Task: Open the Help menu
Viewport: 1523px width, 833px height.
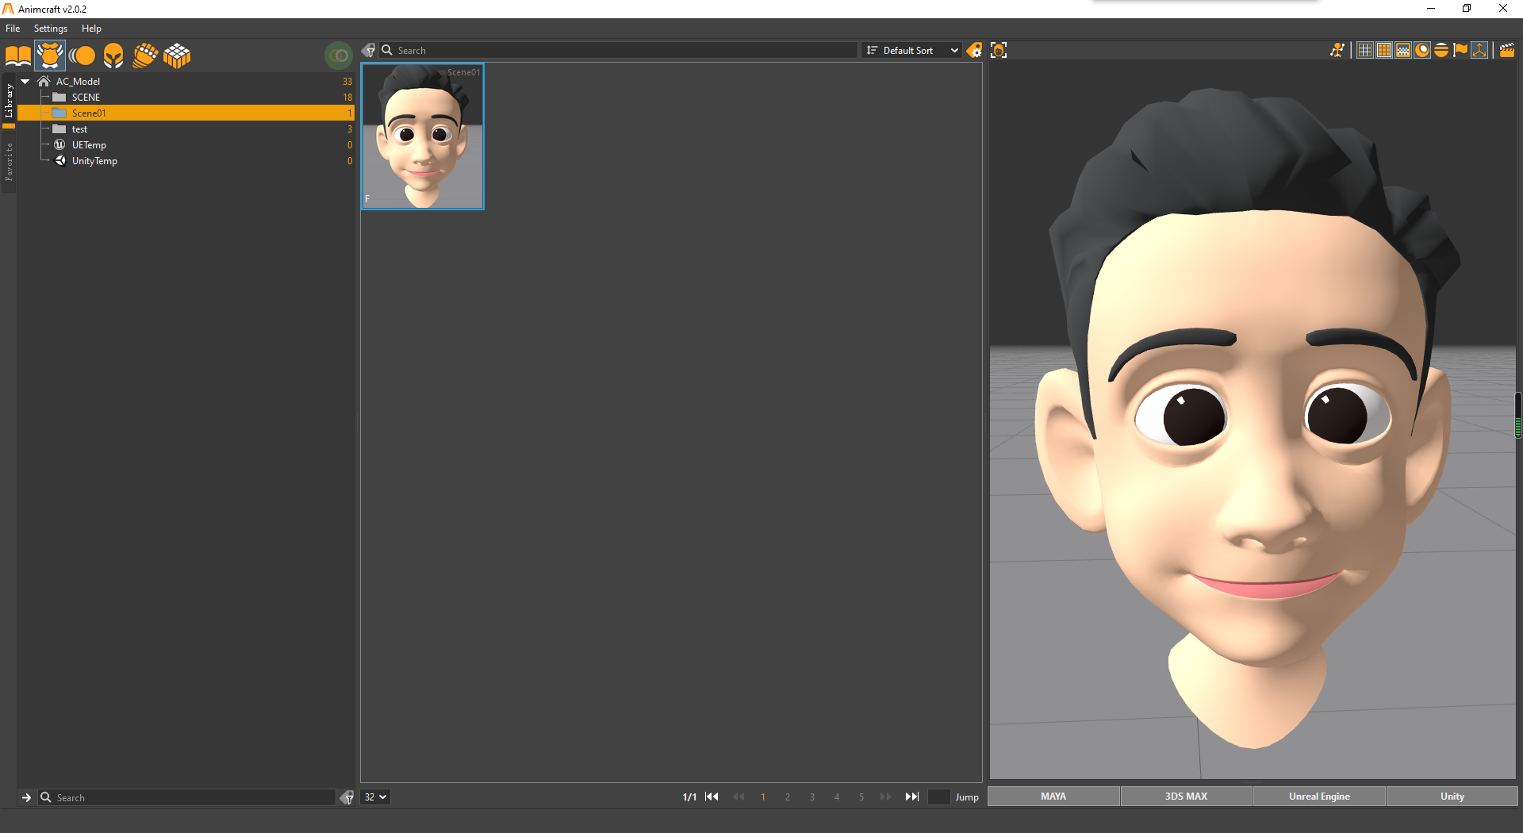Action: click(91, 28)
